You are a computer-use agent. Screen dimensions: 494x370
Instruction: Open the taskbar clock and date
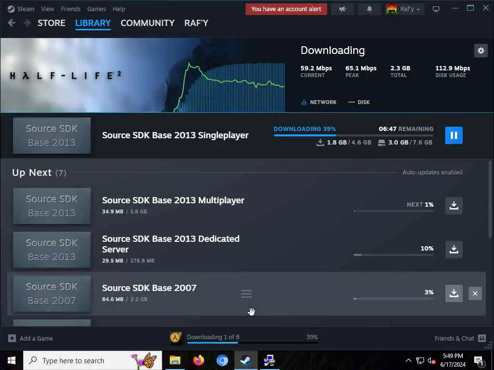[x=453, y=360]
